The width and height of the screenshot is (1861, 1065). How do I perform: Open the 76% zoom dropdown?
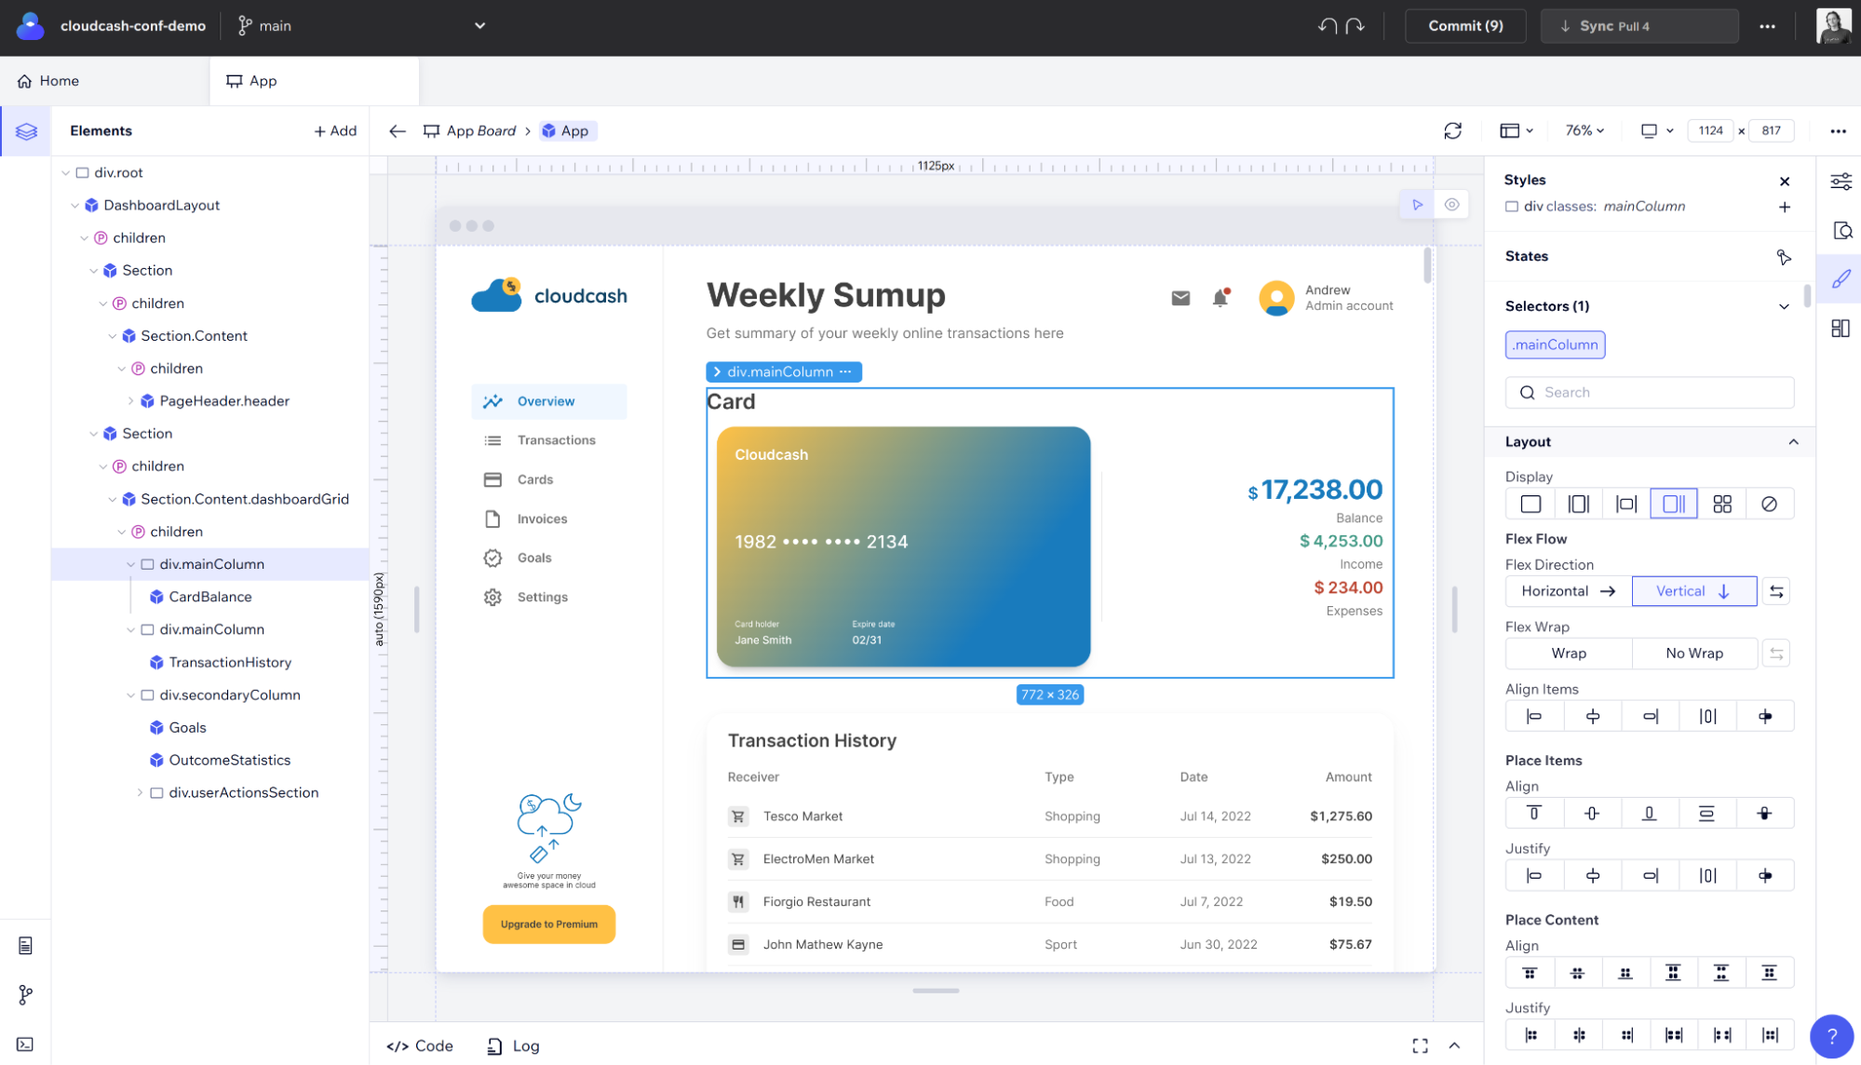[x=1584, y=130]
